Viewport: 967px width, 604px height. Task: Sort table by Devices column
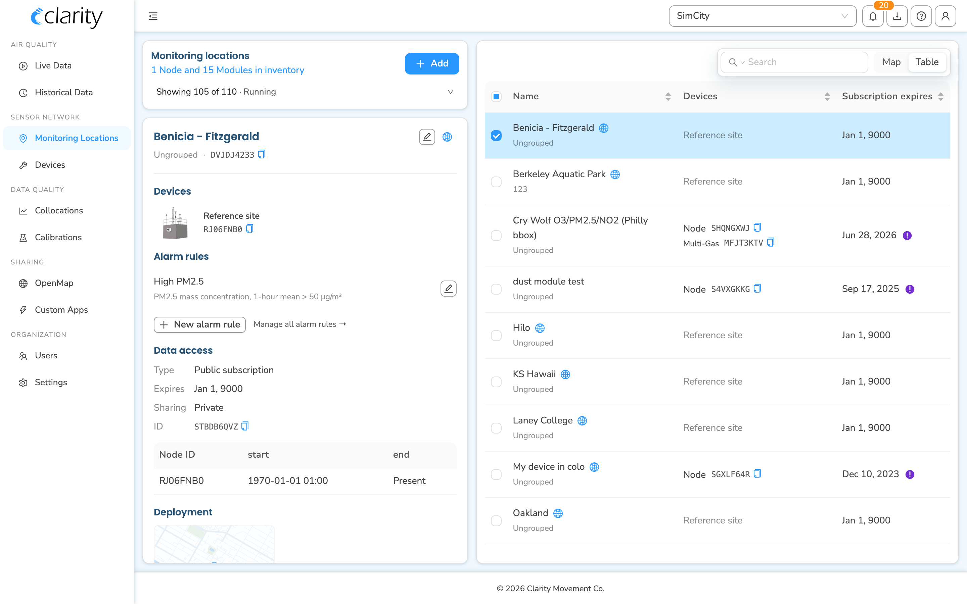tap(827, 96)
